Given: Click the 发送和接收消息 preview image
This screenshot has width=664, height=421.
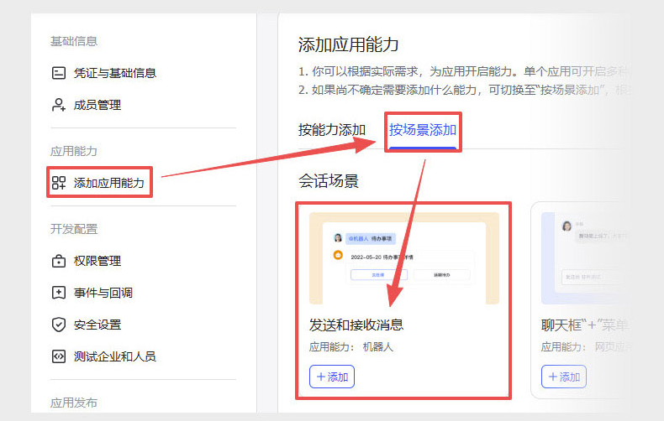Looking at the screenshot, I should coord(404,258).
